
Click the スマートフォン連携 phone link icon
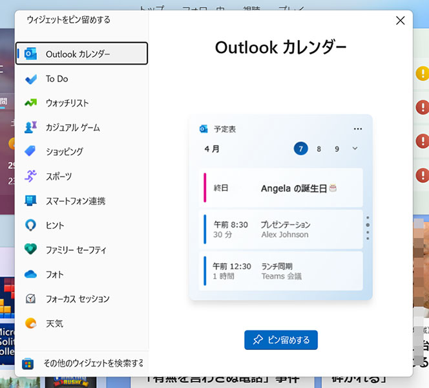(x=30, y=200)
